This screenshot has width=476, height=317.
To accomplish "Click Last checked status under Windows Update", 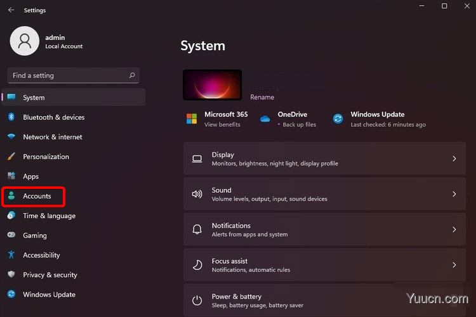I will tap(388, 125).
